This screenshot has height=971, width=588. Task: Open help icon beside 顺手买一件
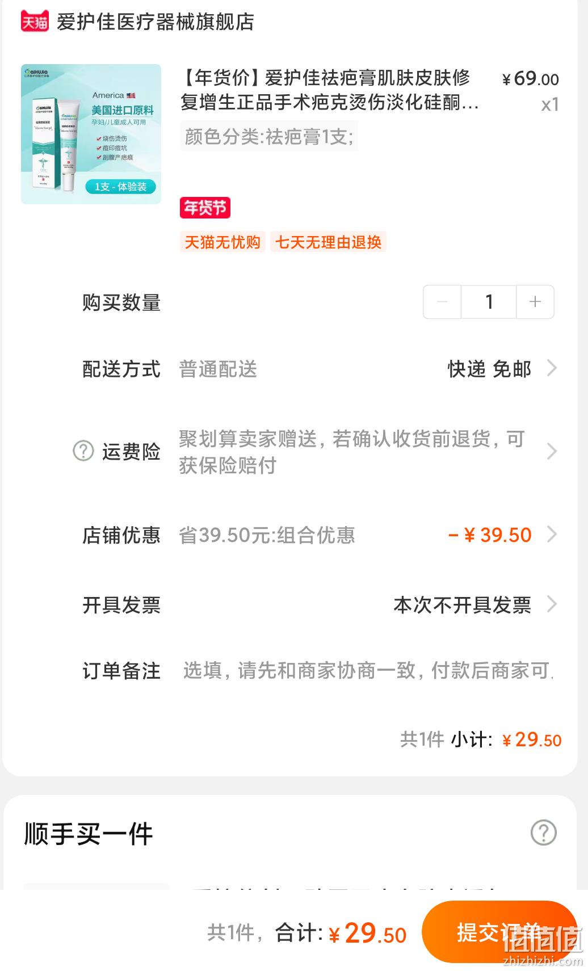pos(543,833)
